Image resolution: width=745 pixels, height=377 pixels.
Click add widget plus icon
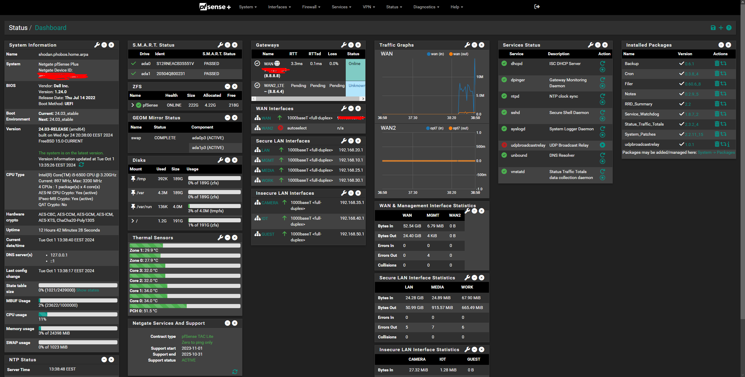click(x=721, y=28)
